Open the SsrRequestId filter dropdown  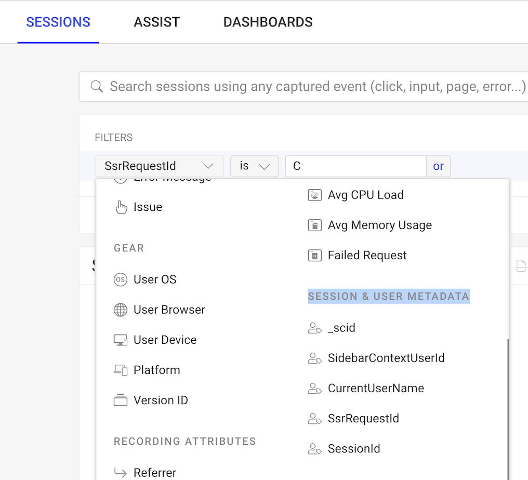pyautogui.click(x=159, y=166)
